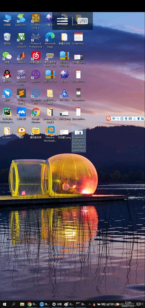145x308 pixels.
Task: Expand the system tray hidden icons
Action: click(x=90, y=304)
